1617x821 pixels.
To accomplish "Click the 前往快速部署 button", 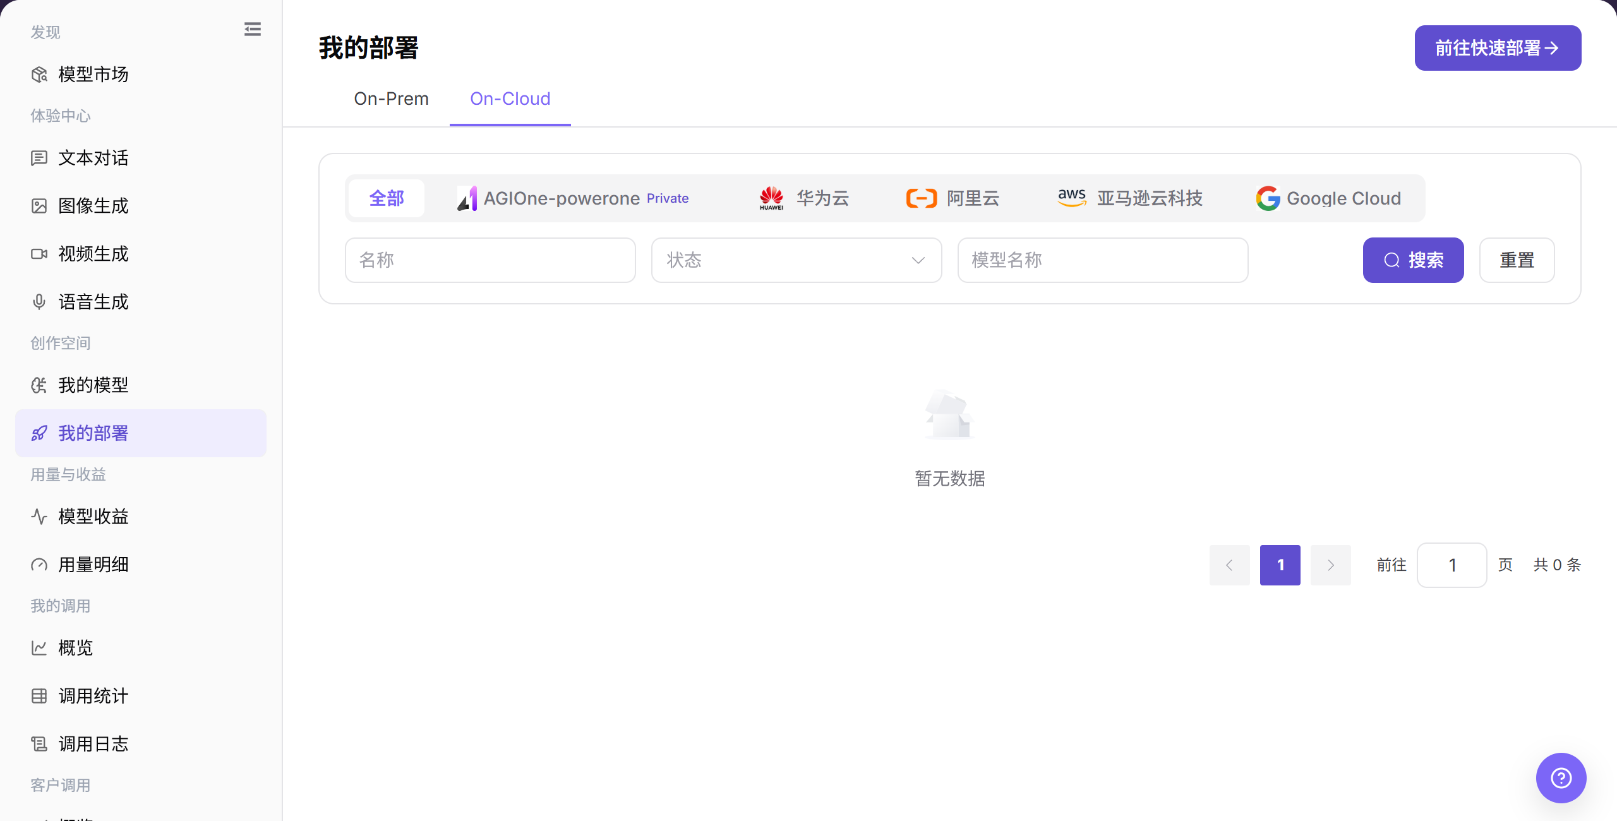I will [x=1498, y=48].
